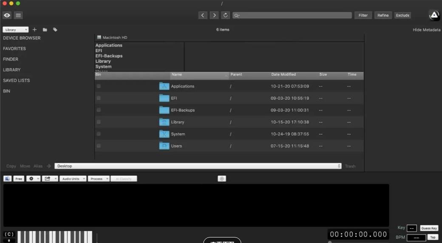The height and width of the screenshot is (243, 442).
Task: Sort the list by Date Modified column
Action: (x=283, y=75)
